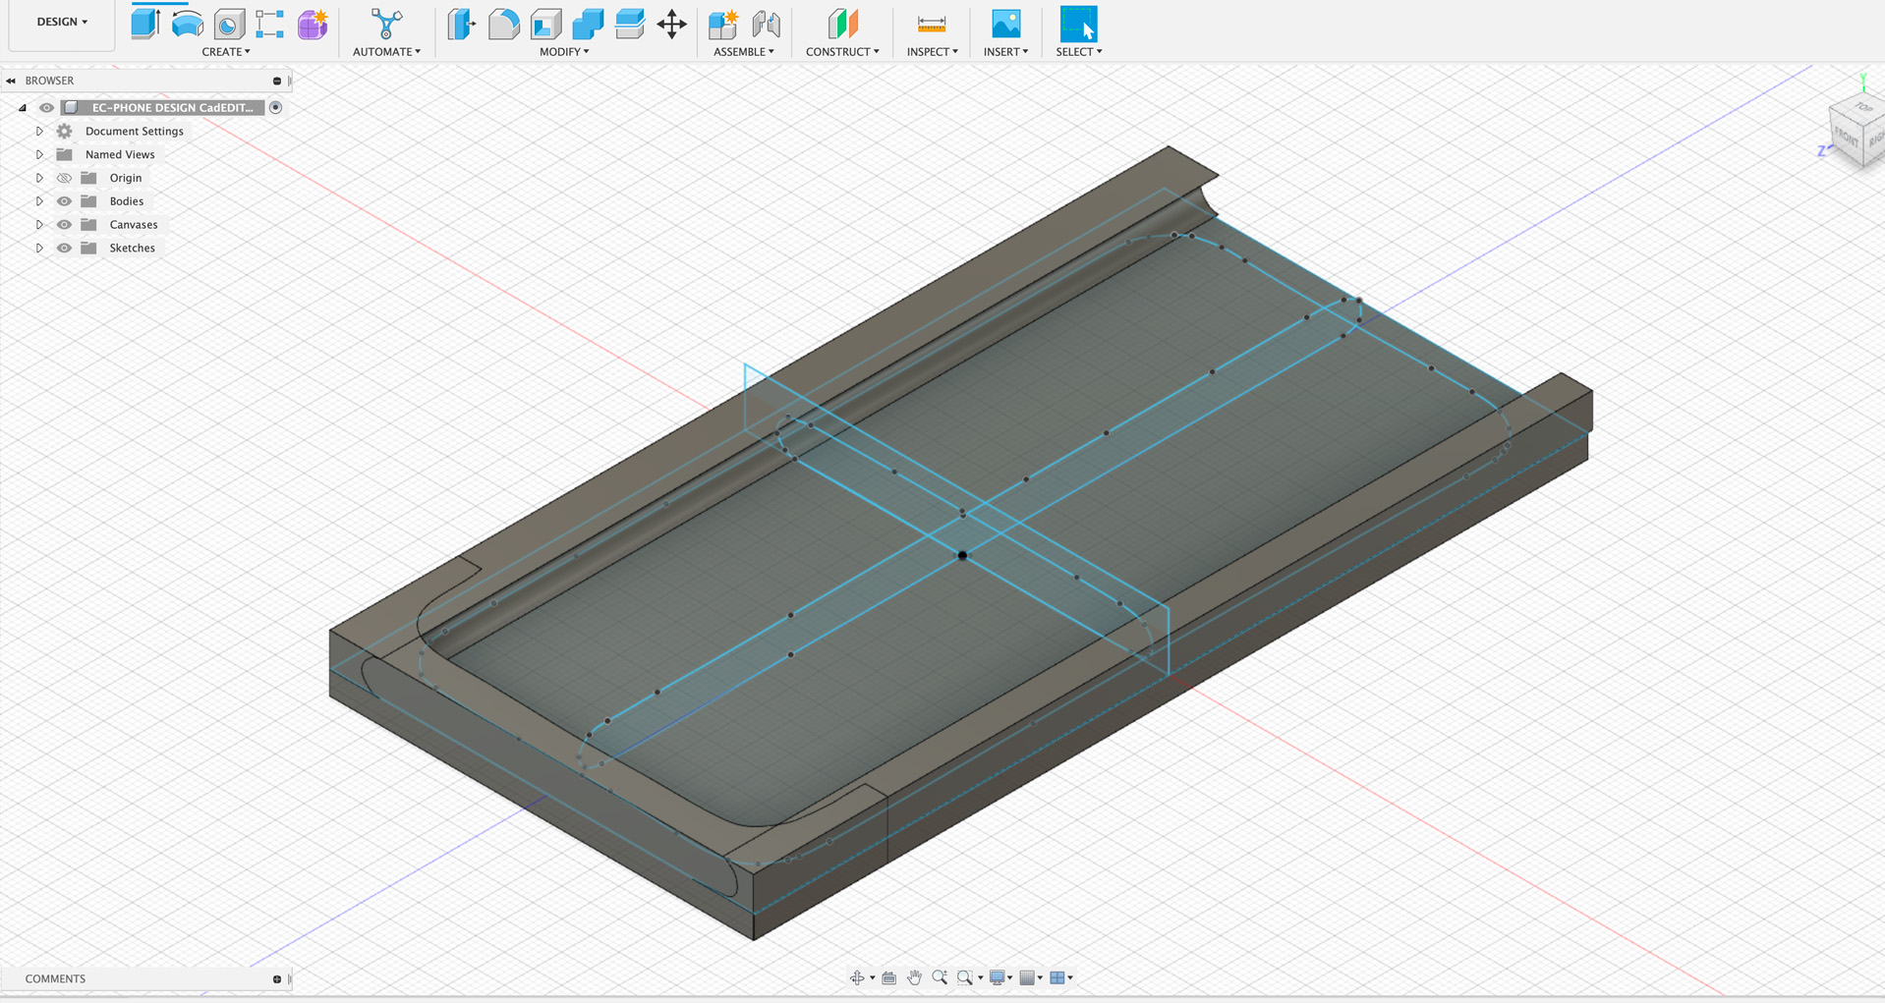Viewport: 1885px width, 1003px height.
Task: Select the Hole tool icon
Action: pyautogui.click(x=229, y=24)
